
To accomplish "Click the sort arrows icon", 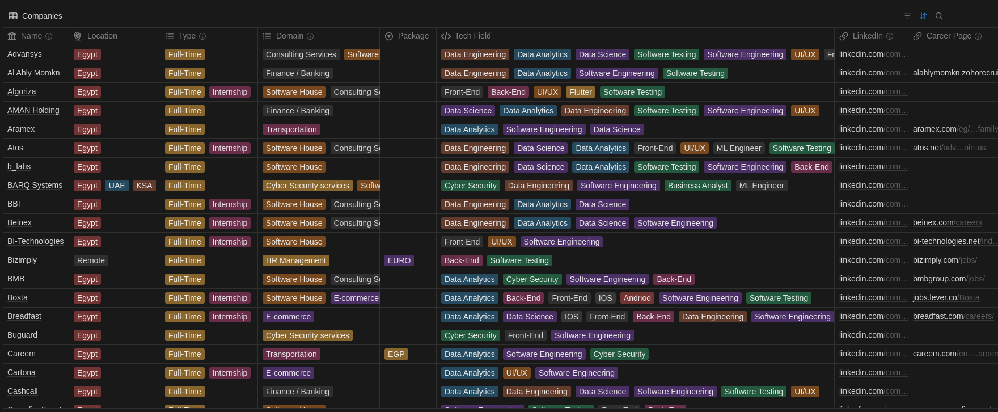I will point(923,16).
